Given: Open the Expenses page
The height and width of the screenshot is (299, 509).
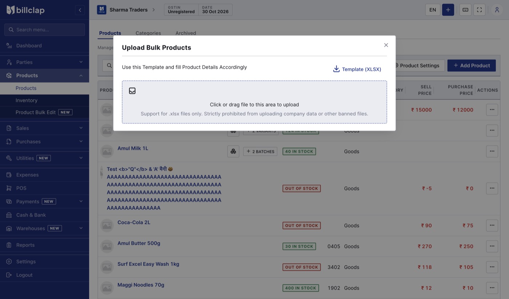Looking at the screenshot, I should 44,175.
